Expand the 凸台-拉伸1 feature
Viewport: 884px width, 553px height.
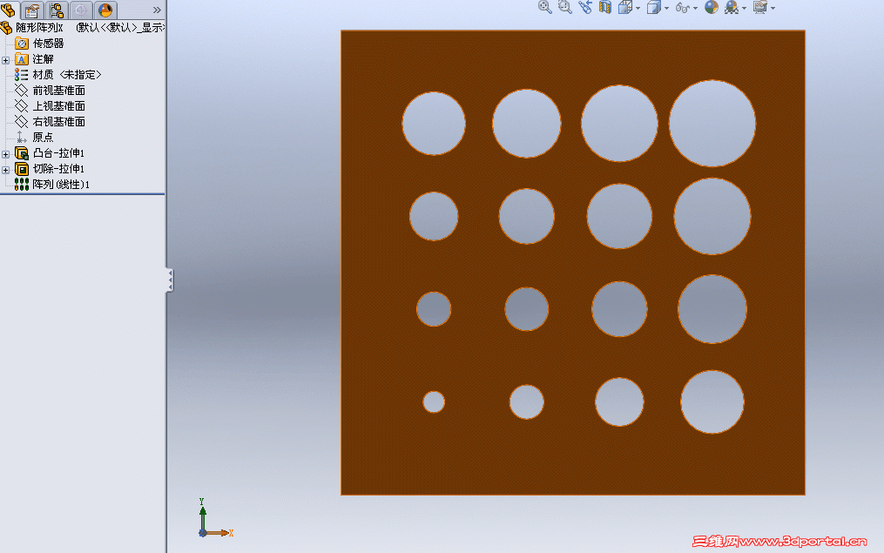pos(5,152)
